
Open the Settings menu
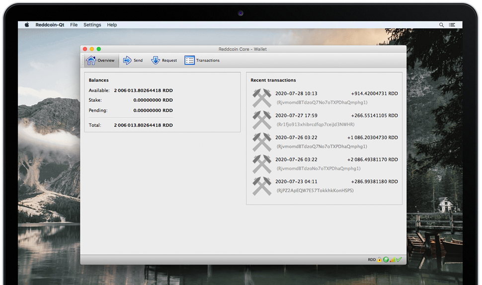click(x=92, y=25)
